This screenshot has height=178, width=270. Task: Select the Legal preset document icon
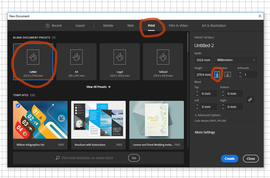point(120,57)
